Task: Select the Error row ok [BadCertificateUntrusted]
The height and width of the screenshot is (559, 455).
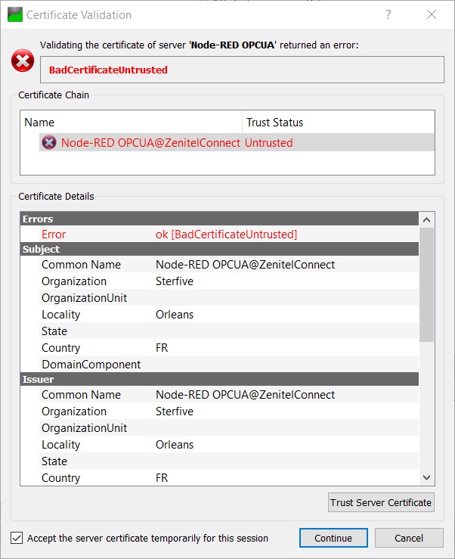Action: [229, 234]
